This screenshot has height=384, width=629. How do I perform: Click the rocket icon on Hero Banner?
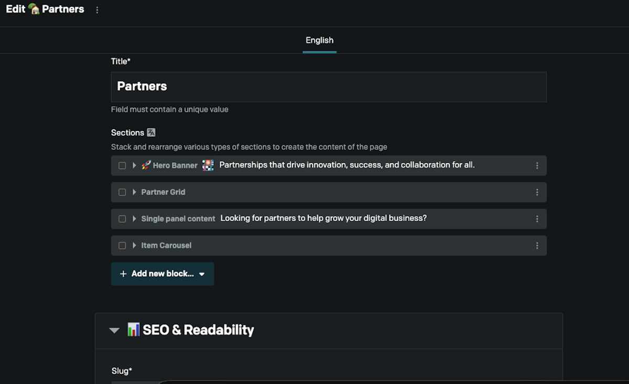click(x=146, y=165)
